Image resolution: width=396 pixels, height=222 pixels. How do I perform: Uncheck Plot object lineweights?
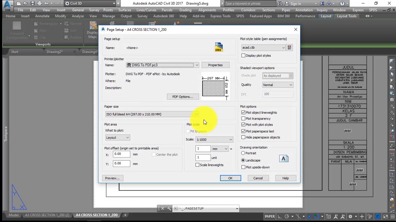click(243, 113)
